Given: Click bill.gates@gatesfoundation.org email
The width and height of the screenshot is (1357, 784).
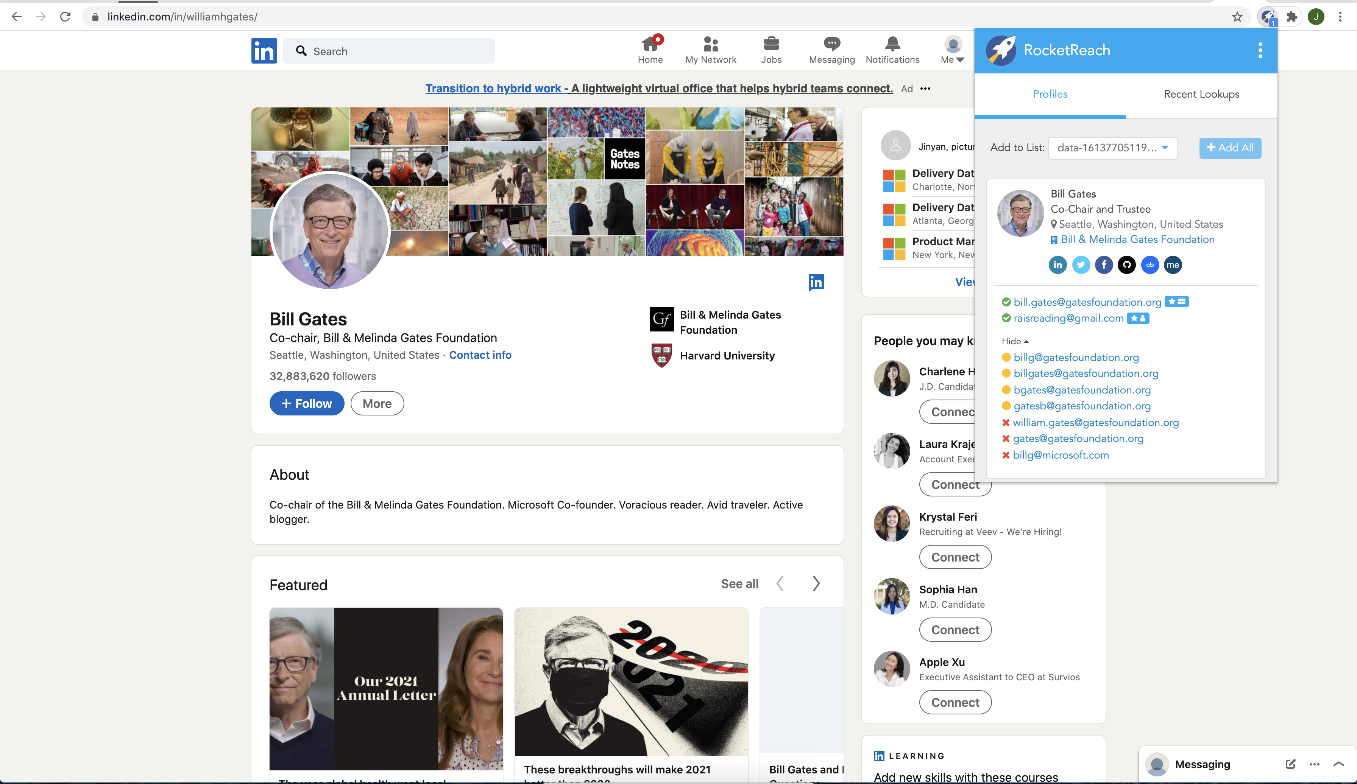Looking at the screenshot, I should (1087, 302).
